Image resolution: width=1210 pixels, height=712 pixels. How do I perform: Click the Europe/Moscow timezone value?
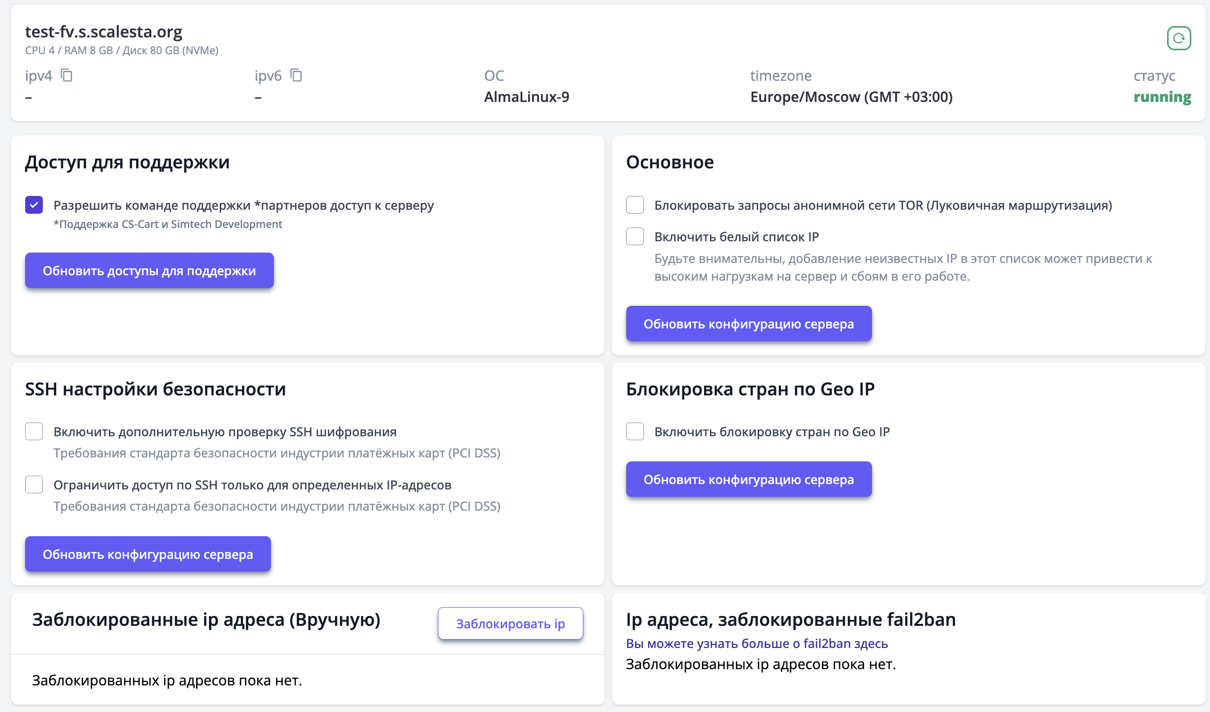(x=851, y=97)
